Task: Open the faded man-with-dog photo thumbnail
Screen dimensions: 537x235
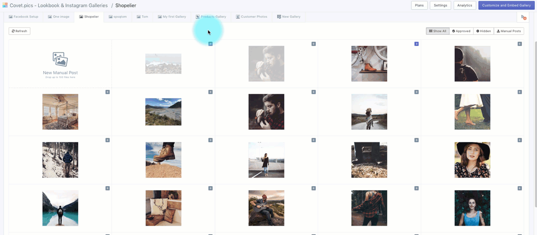Action: point(266,64)
